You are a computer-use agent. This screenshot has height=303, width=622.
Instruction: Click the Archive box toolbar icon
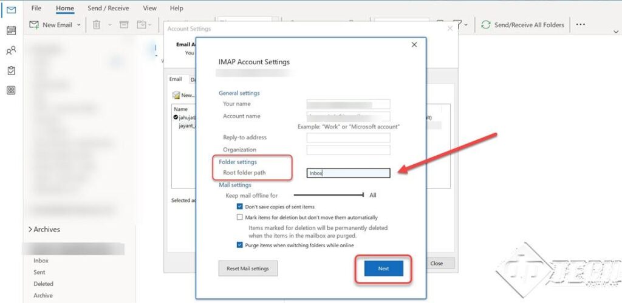coord(124,25)
